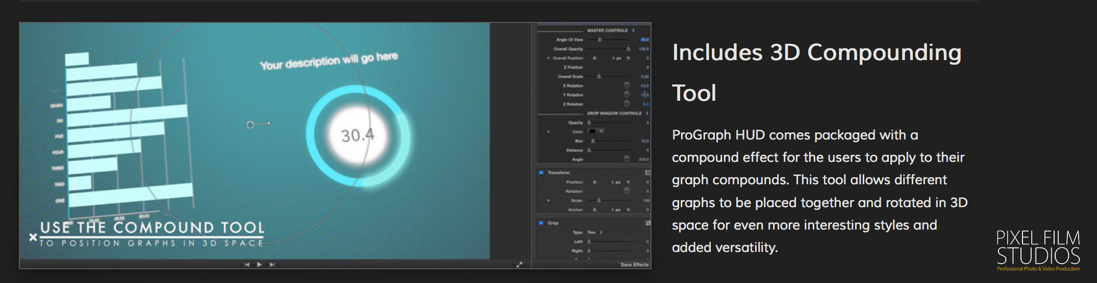
Task: Adjust the Crop Left slider
Action: click(608, 242)
